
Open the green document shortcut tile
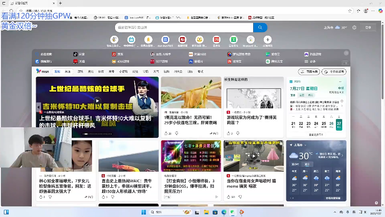(233, 40)
